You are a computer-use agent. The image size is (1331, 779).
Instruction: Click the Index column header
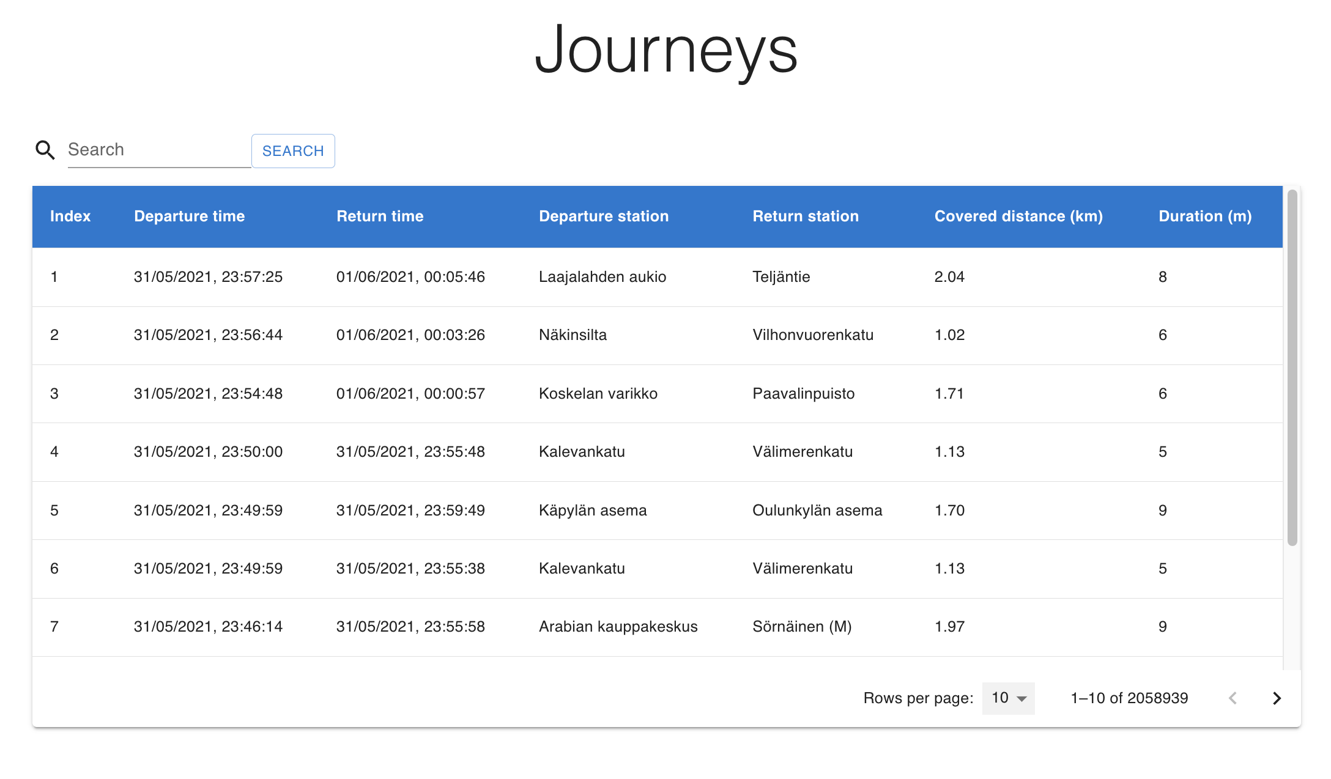tap(70, 216)
